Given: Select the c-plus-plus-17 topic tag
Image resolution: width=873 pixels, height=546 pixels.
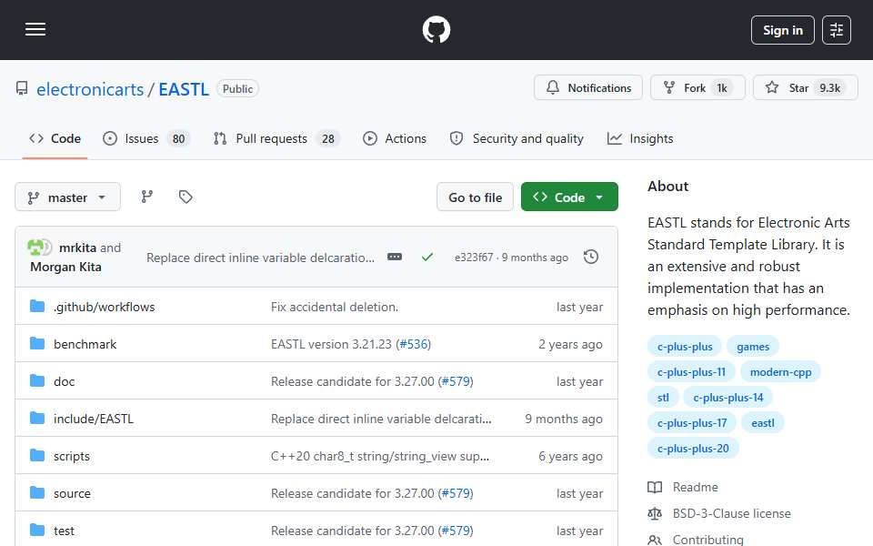Looking at the screenshot, I should point(692,423).
